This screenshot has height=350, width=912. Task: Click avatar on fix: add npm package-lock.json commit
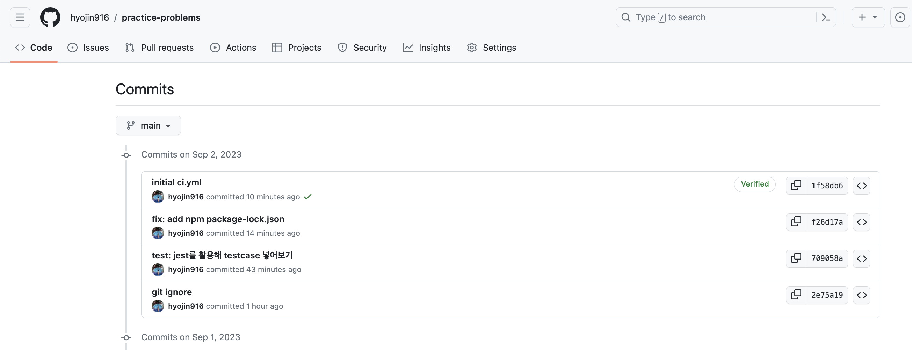[x=158, y=233]
